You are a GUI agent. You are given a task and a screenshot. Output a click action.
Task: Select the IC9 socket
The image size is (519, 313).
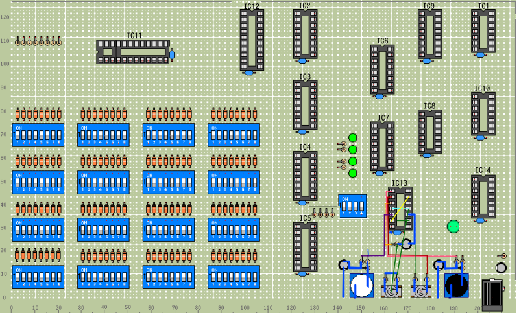click(x=429, y=34)
